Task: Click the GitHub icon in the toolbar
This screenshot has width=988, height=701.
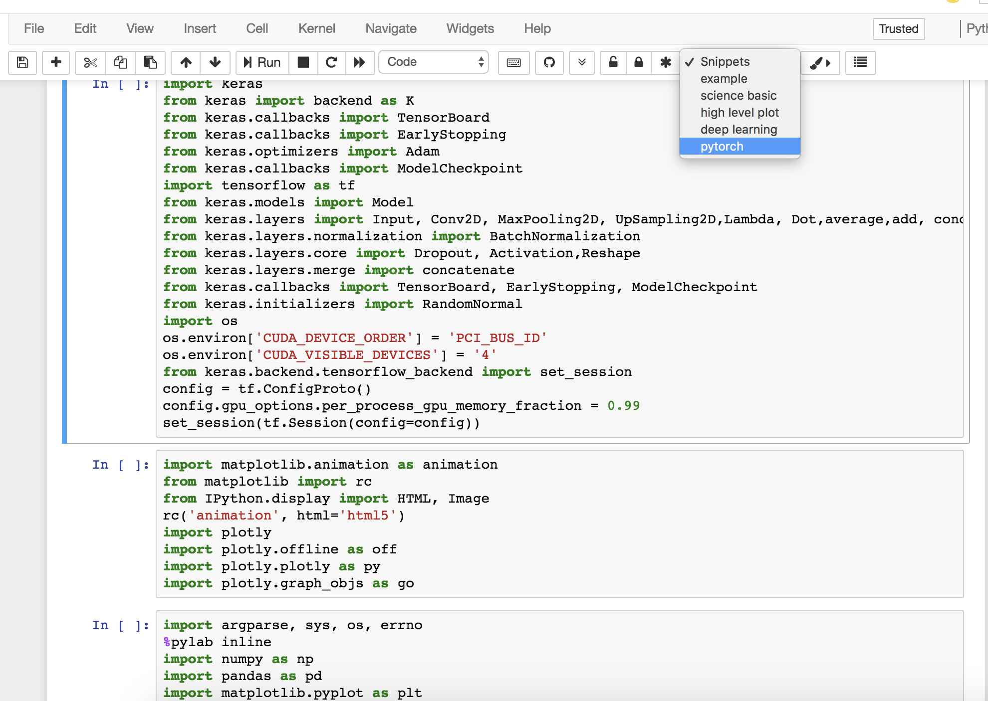Action: (549, 62)
